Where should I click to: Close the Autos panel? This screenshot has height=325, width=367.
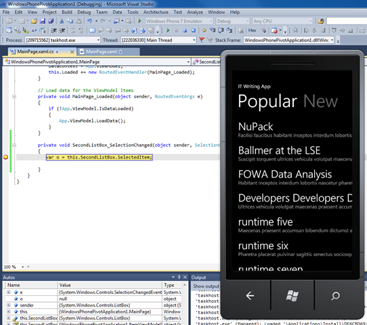point(185,278)
